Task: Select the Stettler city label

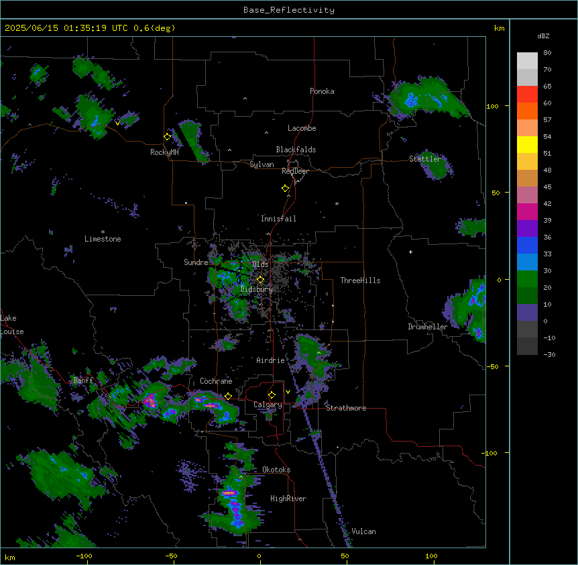Action: [425, 159]
